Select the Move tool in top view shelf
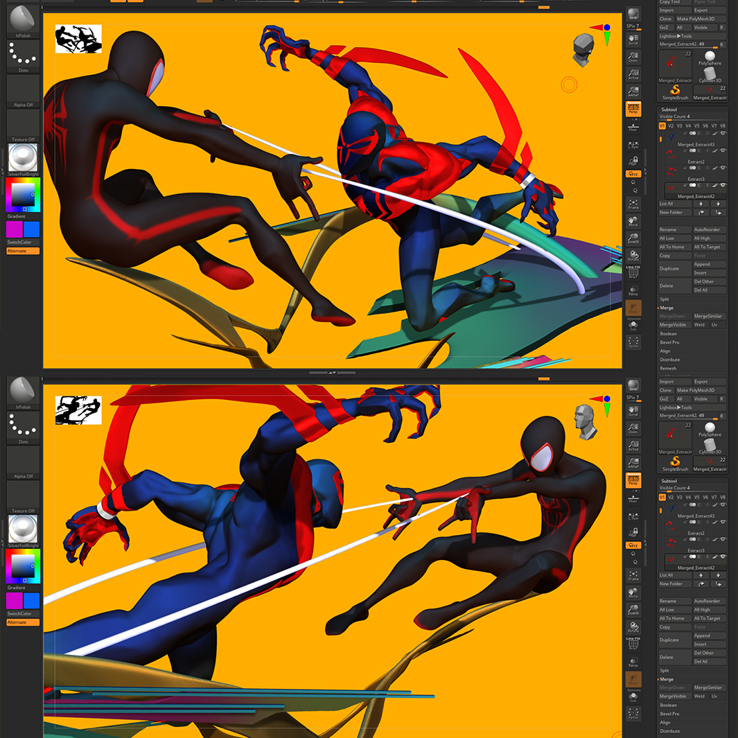The image size is (738, 738). point(633,221)
